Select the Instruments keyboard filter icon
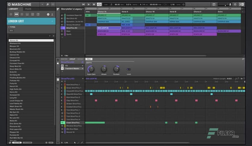The height and width of the screenshot is (146, 252). [27, 14]
